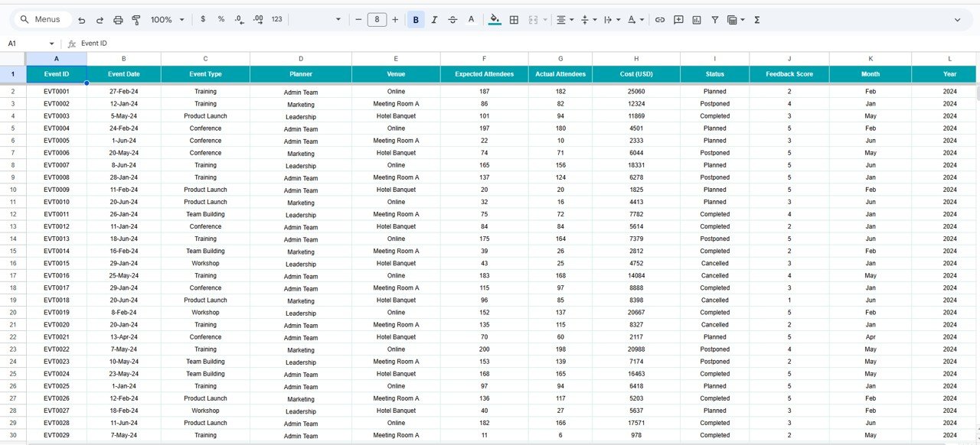
Task: Open the Functions list via Sigma icon
Action: (756, 19)
